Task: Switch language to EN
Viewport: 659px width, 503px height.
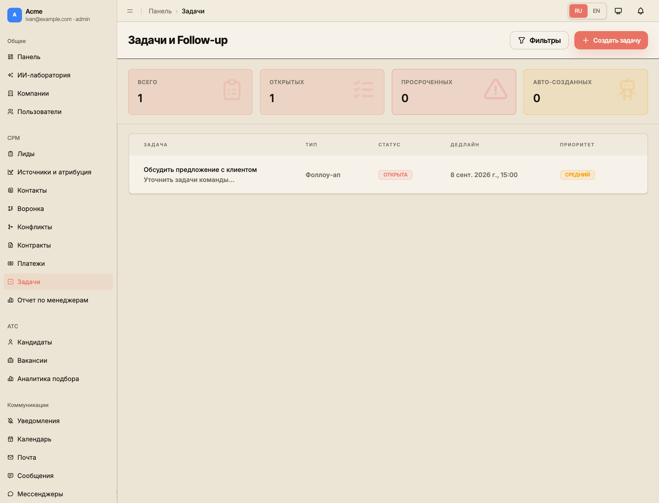Action: [x=596, y=11]
